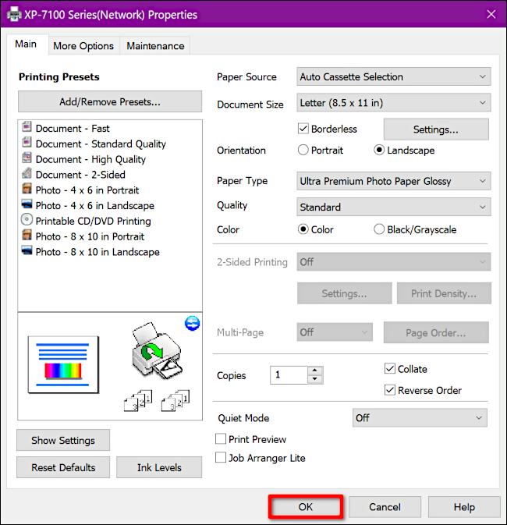This screenshot has width=507, height=525.
Task: Open Borderless Settings button
Action: click(x=436, y=129)
